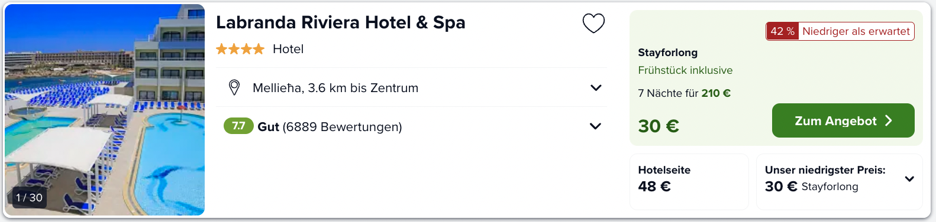
Task: Click the Frühstück inklusive text
Action: [685, 70]
